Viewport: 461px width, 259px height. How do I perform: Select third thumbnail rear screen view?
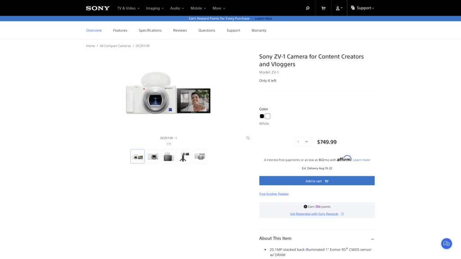click(x=169, y=156)
